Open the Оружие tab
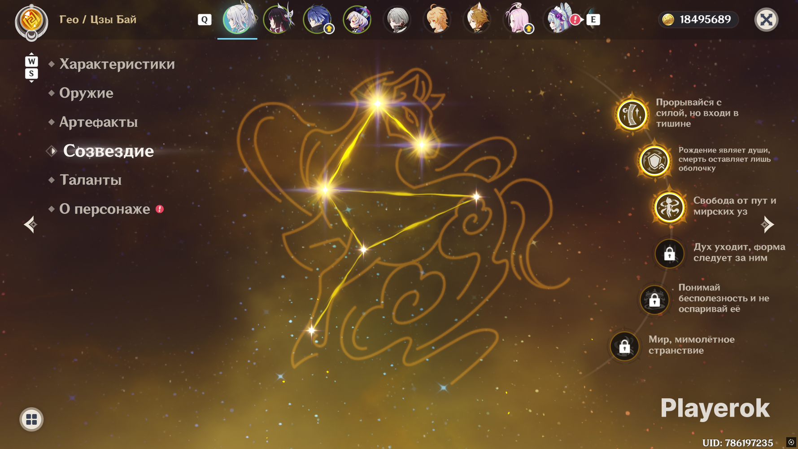The image size is (798, 449). click(86, 93)
